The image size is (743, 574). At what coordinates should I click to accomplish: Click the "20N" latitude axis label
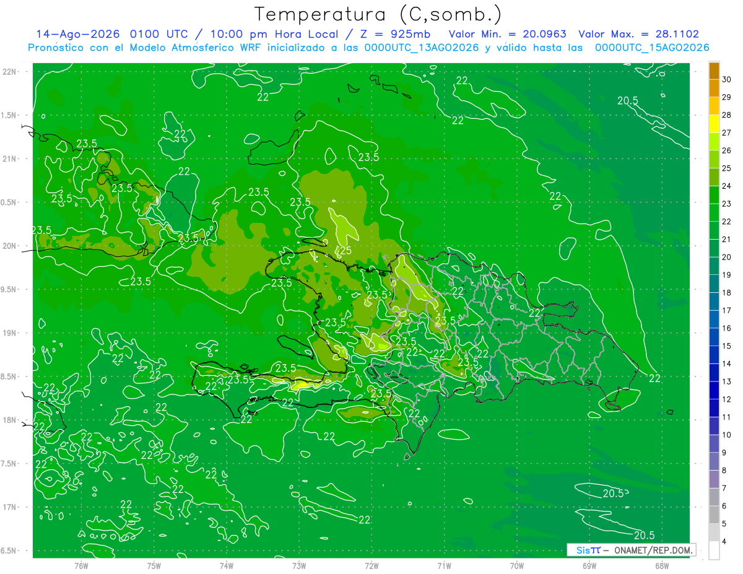11,246
